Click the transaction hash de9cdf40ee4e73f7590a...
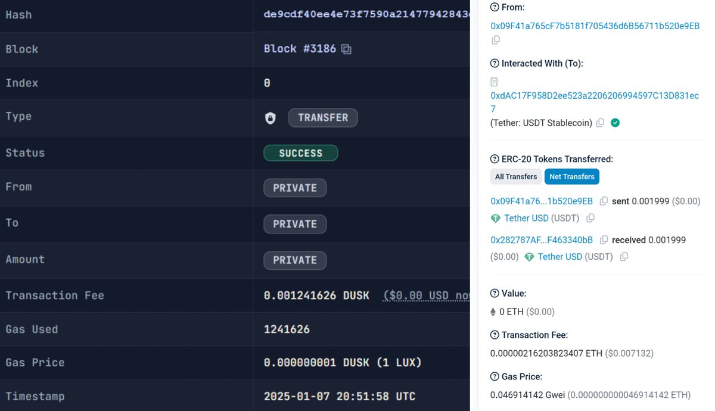Viewport: 715px width, 411px height. 366,14
